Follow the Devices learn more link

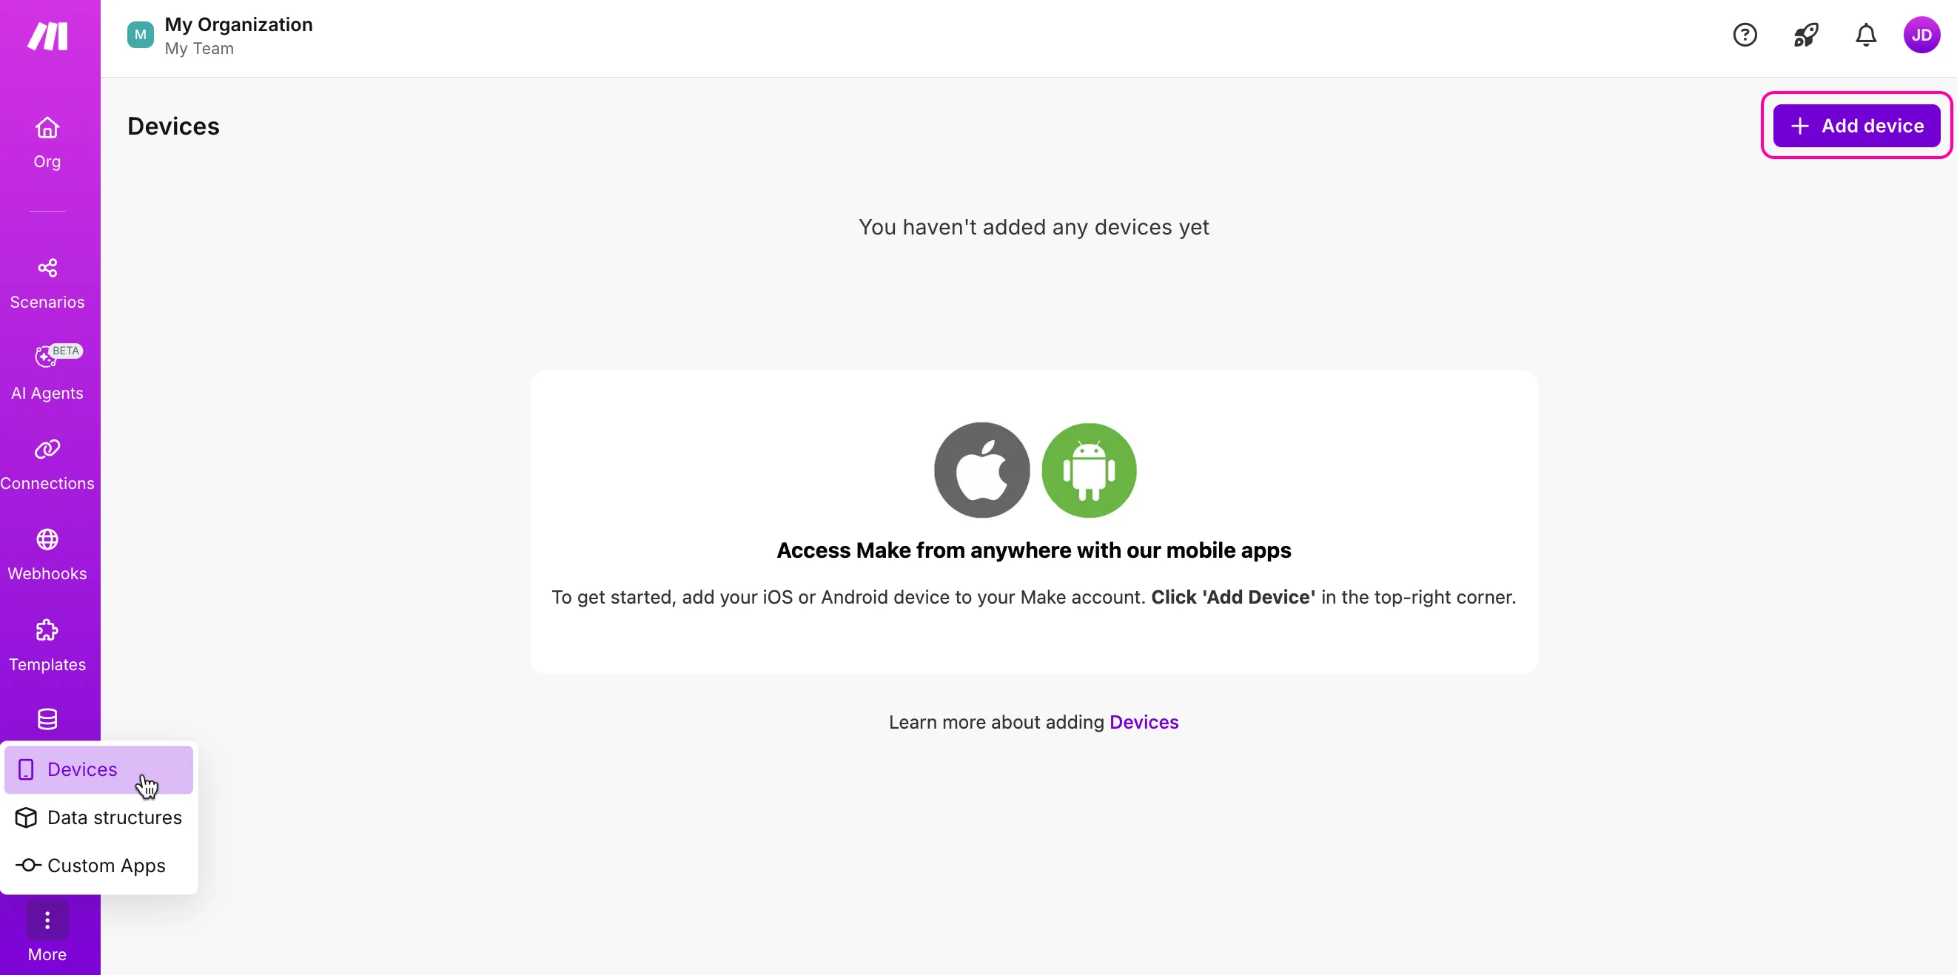coord(1144,721)
